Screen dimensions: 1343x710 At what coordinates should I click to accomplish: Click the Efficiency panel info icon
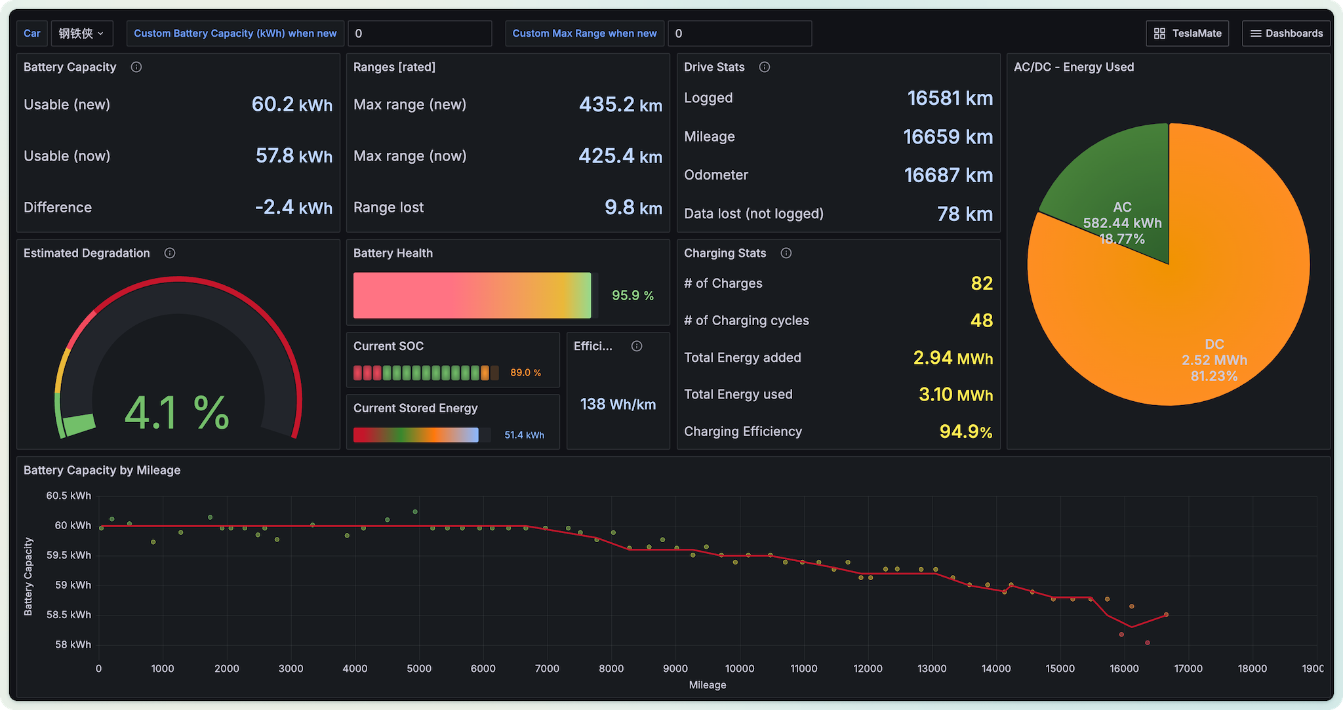[x=637, y=346]
